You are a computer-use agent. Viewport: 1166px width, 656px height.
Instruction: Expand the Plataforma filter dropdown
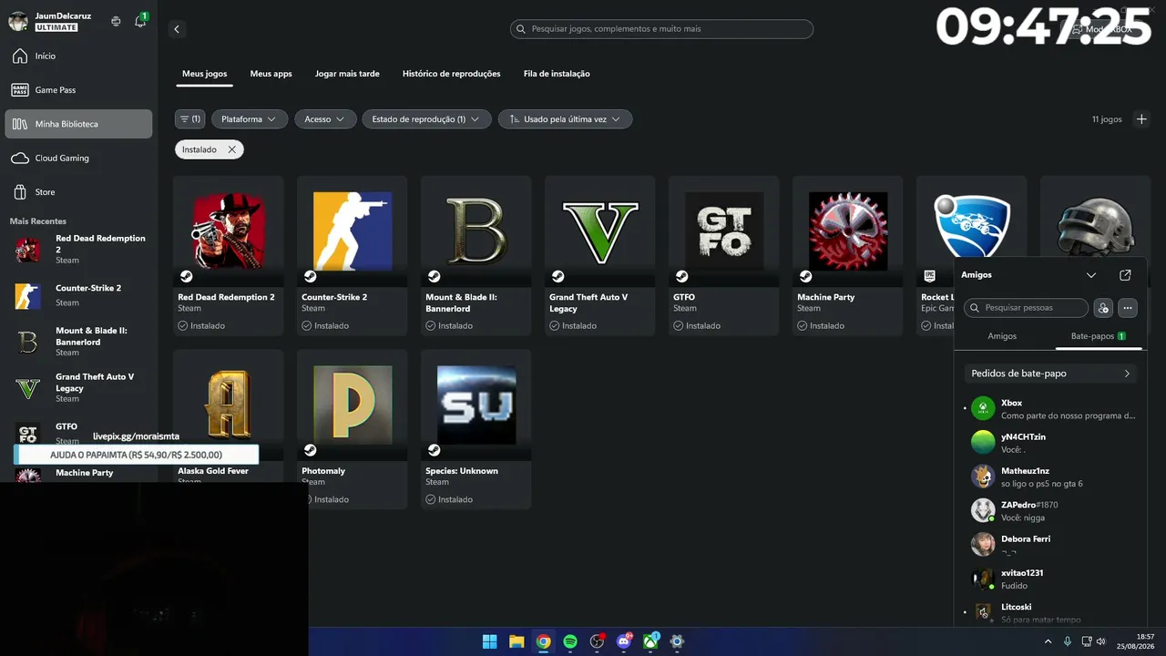click(x=250, y=119)
